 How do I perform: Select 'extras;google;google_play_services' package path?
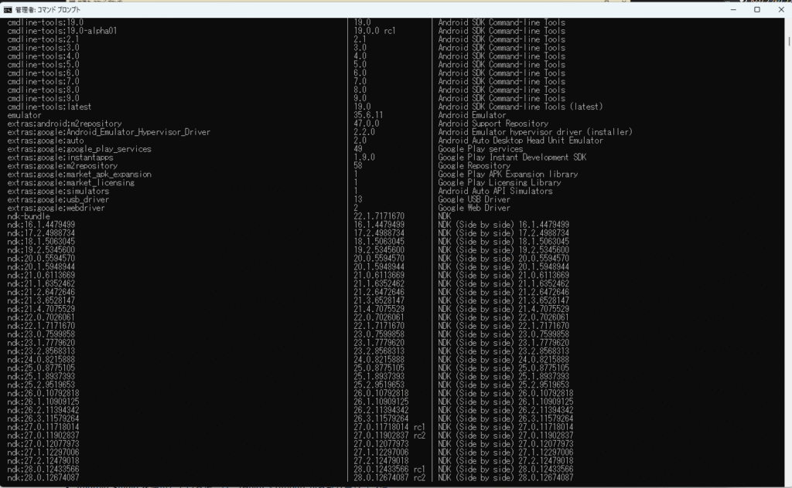(x=80, y=149)
